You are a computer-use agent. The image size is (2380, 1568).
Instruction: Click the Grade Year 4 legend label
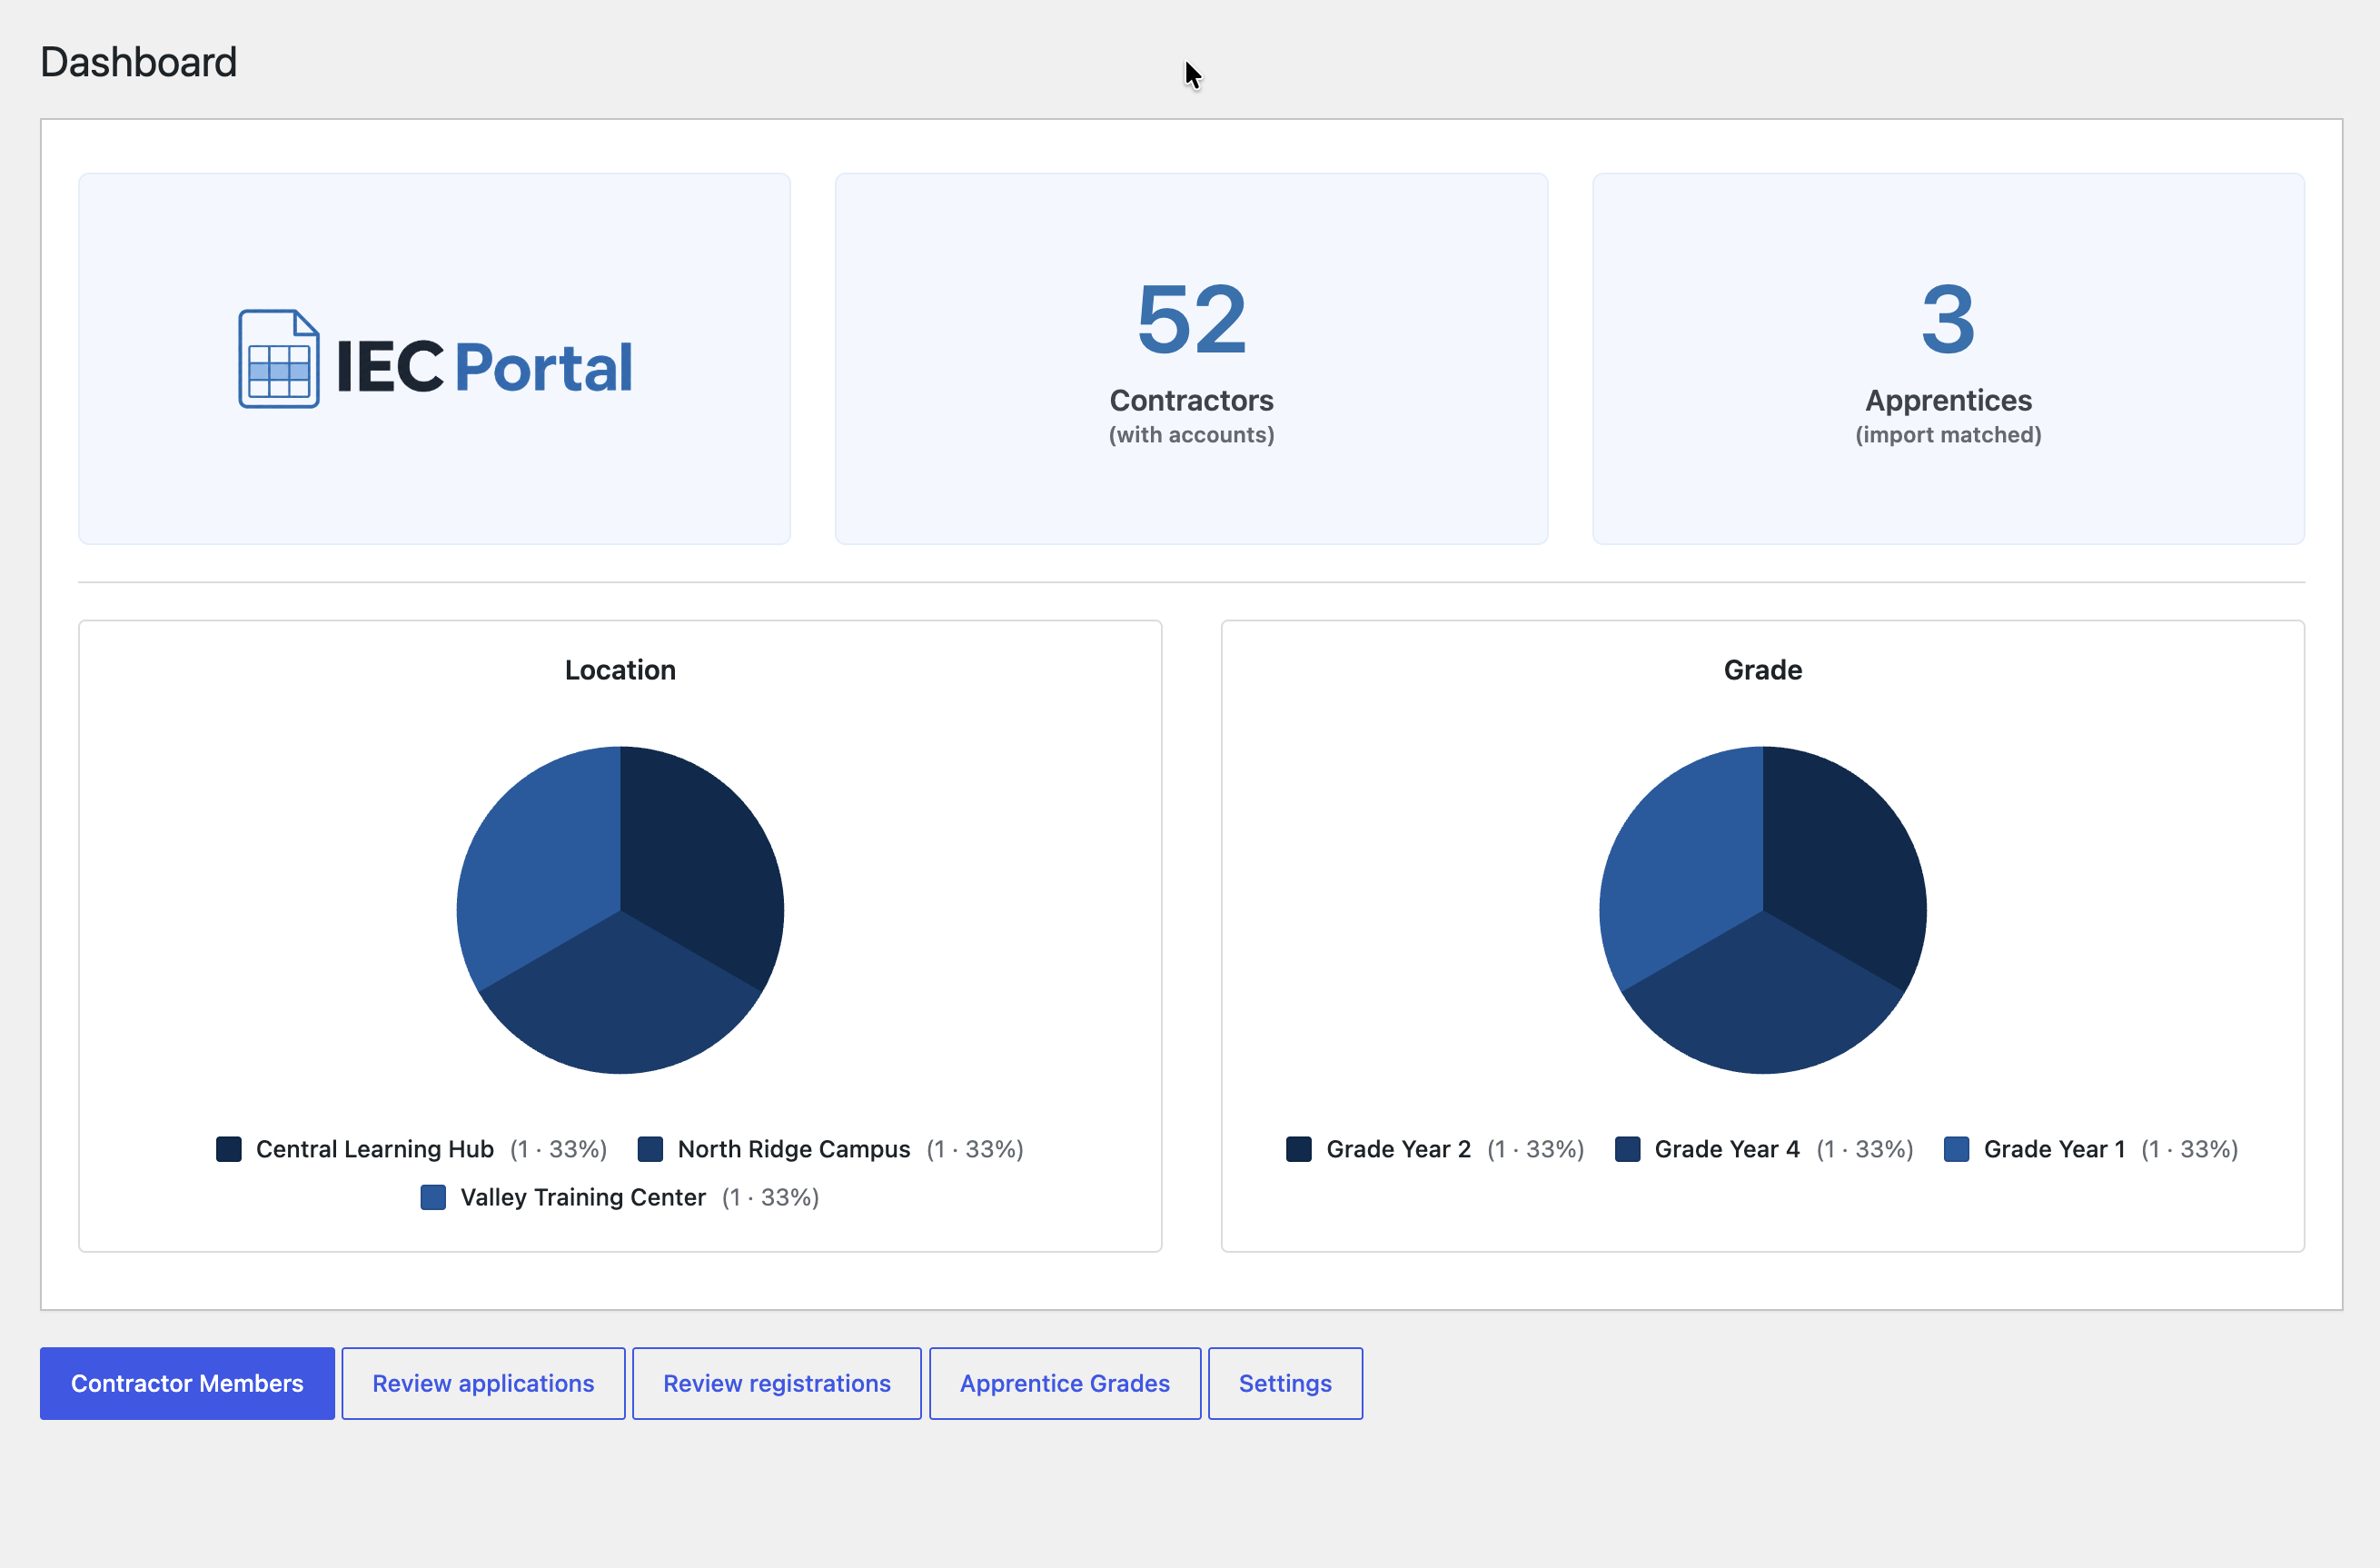pyautogui.click(x=1727, y=1149)
